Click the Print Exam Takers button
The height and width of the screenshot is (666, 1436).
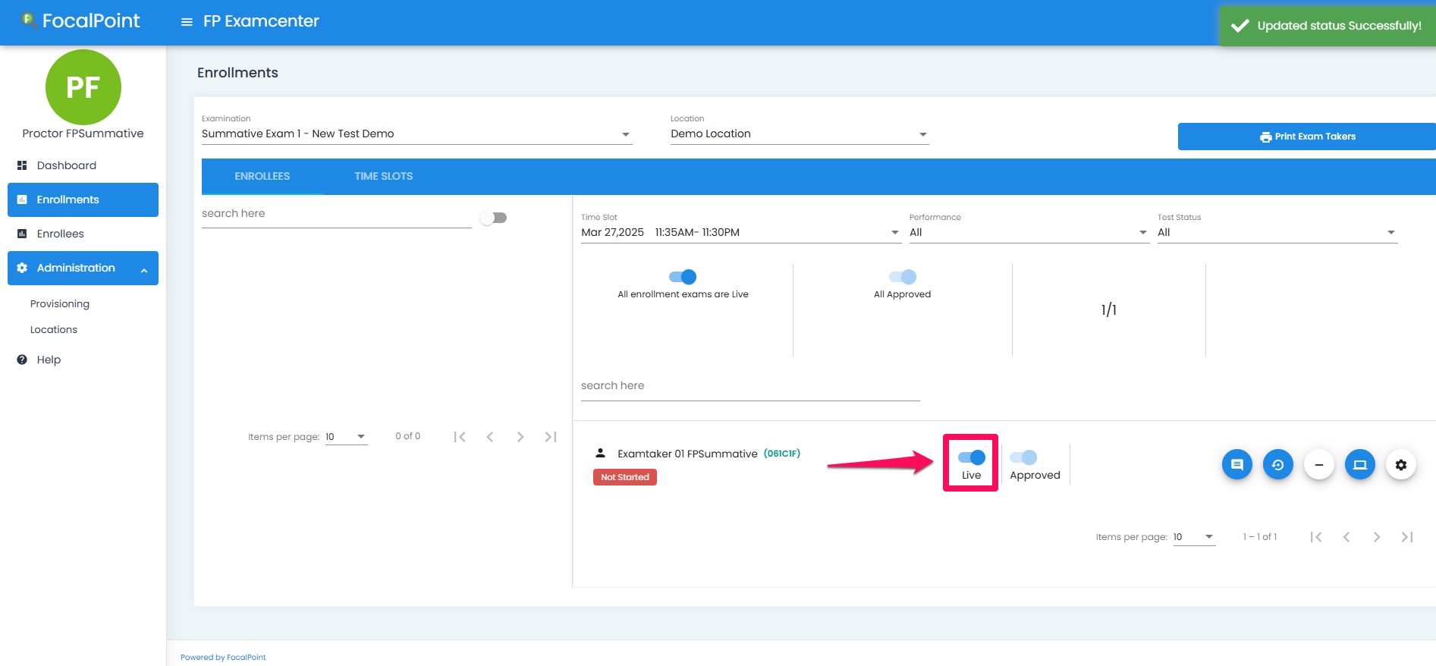(1307, 137)
